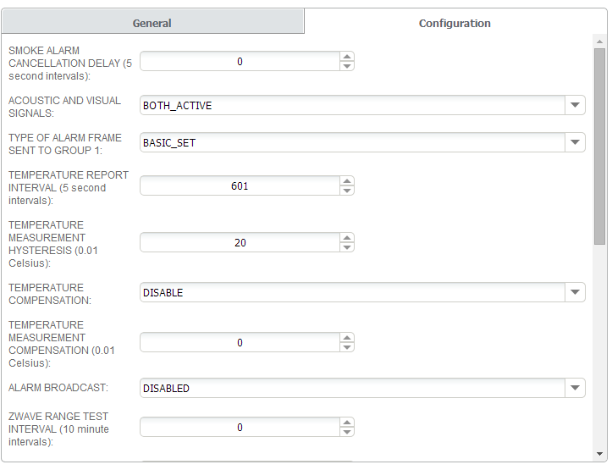Increase smoke alarm cancellation delay value
This screenshot has height=470, width=612.
pyautogui.click(x=346, y=57)
